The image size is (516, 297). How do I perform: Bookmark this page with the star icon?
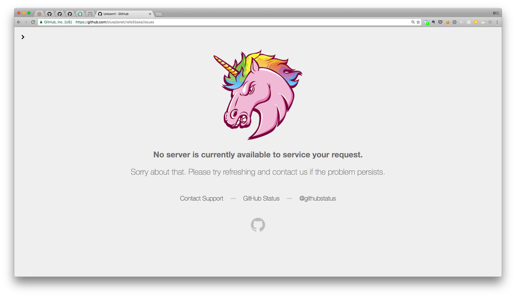(418, 22)
